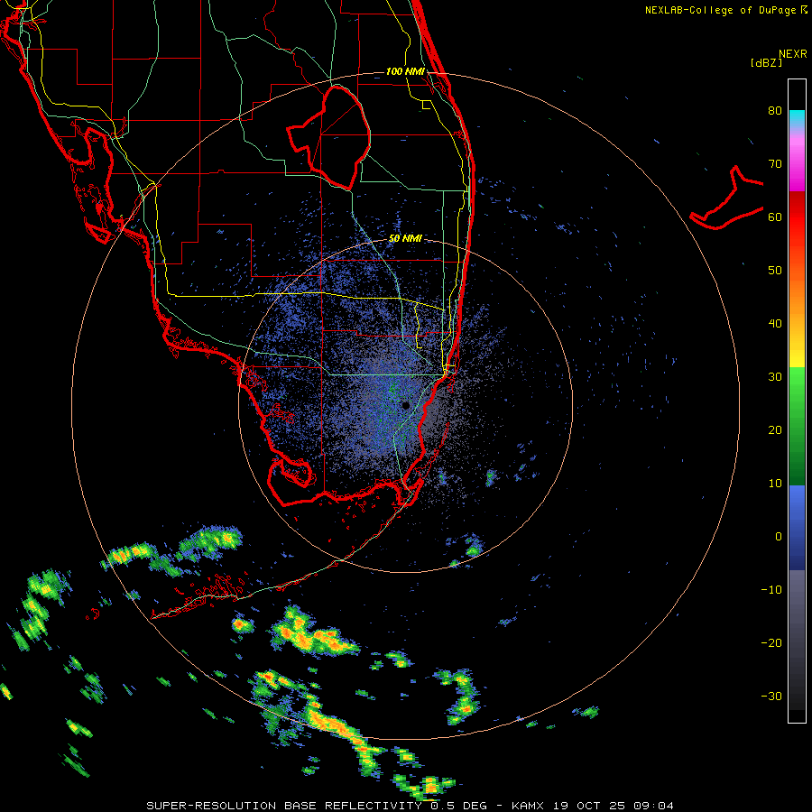
Task: Click the 0 value on dBZ scale
Action: point(779,537)
